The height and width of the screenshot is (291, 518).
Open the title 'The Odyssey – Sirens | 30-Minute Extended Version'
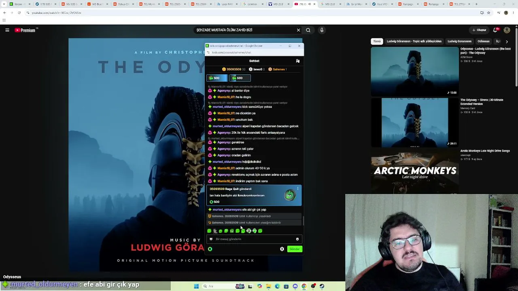tap(482, 101)
